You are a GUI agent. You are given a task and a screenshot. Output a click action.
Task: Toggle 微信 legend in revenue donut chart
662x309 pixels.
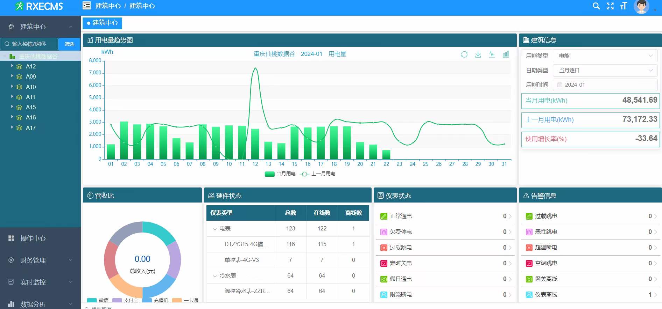pos(98,300)
